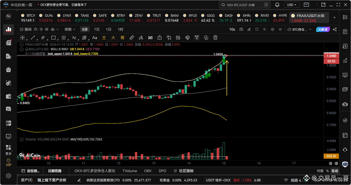
Task: Switch to the 1日 timeframe tab
Action: pyautogui.click(x=109, y=29)
